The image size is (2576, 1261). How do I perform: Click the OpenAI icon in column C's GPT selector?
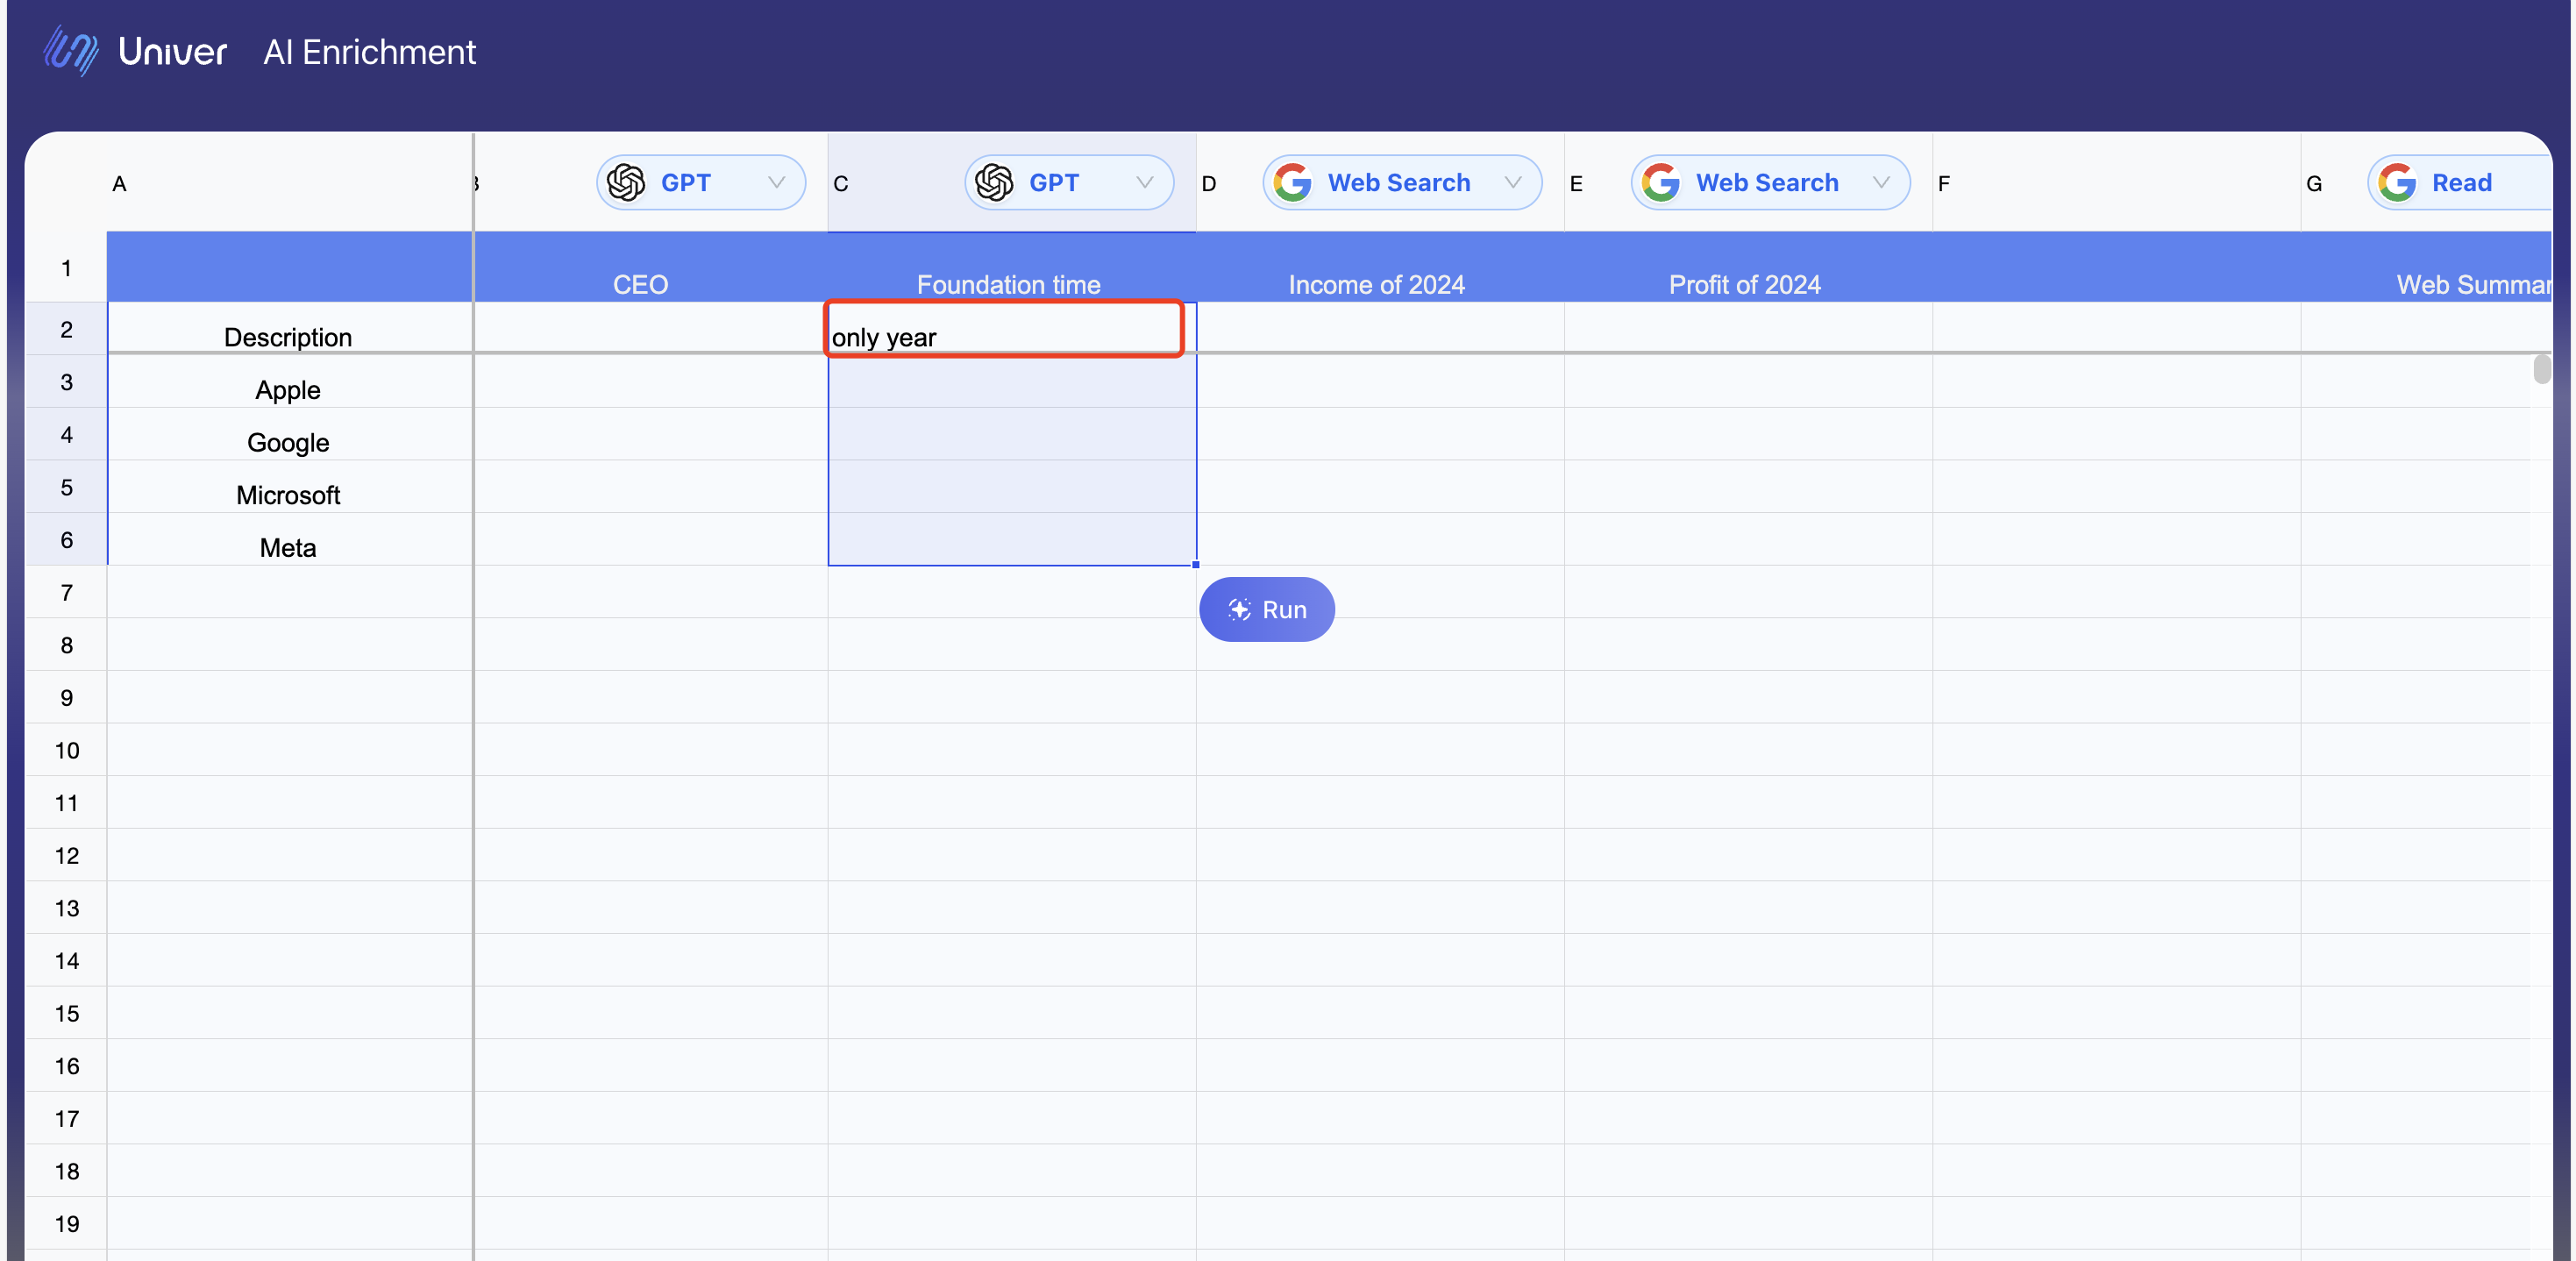coord(994,183)
